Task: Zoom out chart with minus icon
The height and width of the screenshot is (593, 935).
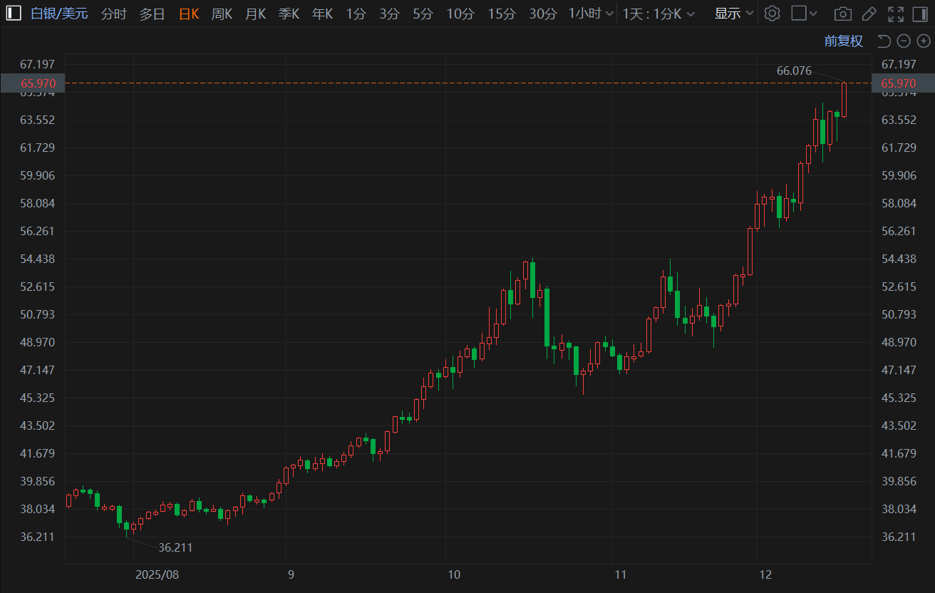Action: tap(904, 41)
